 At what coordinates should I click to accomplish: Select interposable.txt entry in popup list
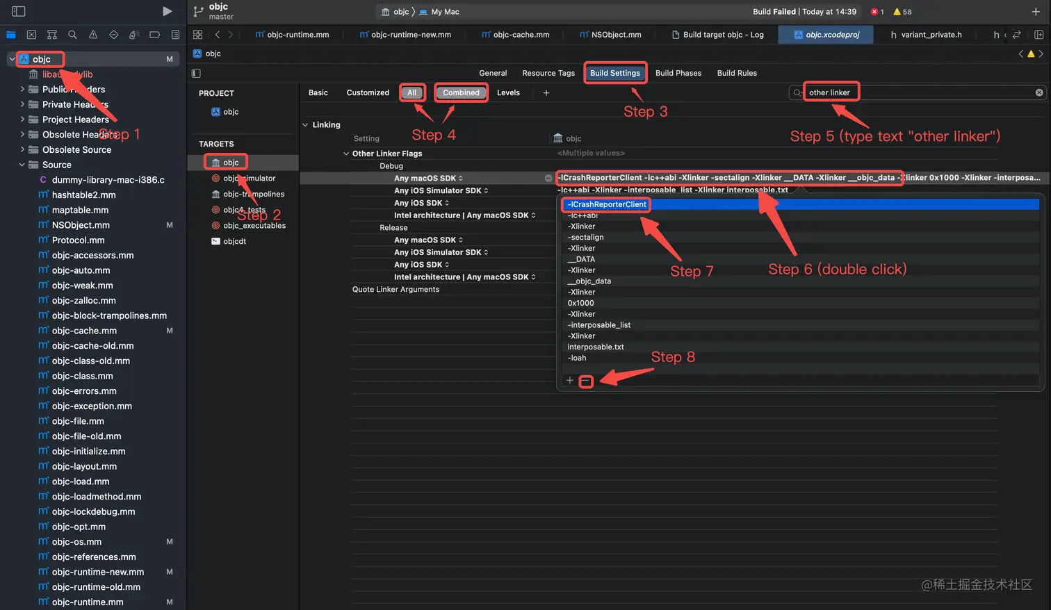click(x=596, y=347)
